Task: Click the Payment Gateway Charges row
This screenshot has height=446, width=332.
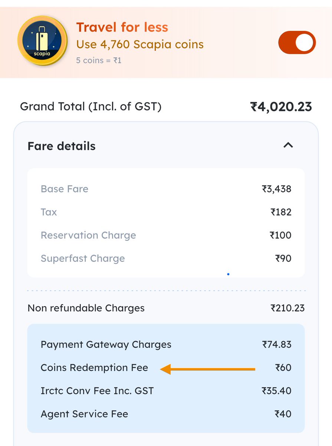Action: coord(165,345)
